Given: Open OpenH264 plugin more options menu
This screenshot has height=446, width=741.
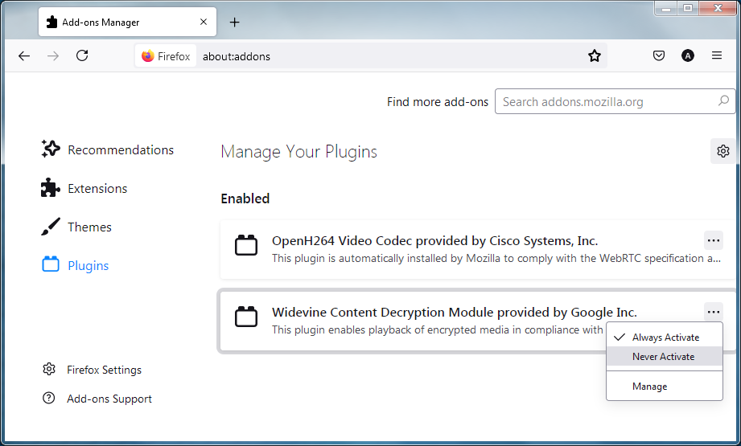Looking at the screenshot, I should tap(713, 240).
